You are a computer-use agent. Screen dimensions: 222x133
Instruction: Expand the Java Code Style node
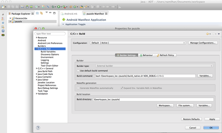point(37,74)
